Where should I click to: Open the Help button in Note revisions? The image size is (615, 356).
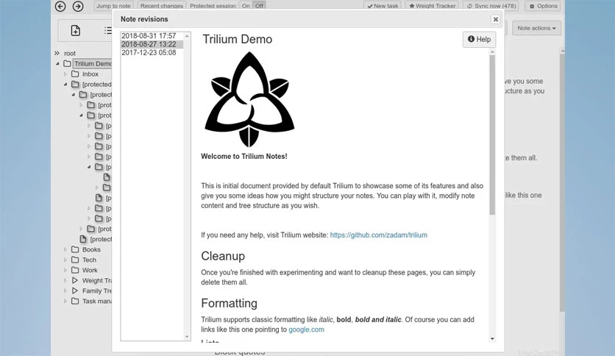[x=479, y=39]
